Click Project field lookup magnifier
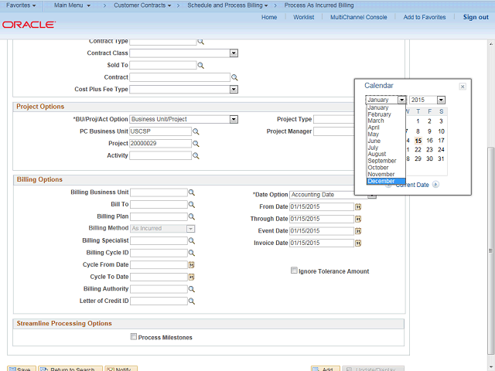 click(x=196, y=144)
